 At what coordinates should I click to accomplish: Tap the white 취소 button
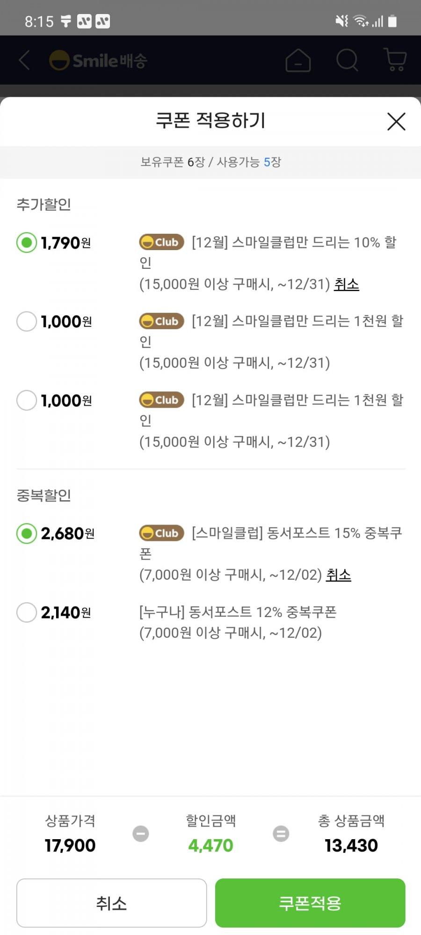[111, 903]
